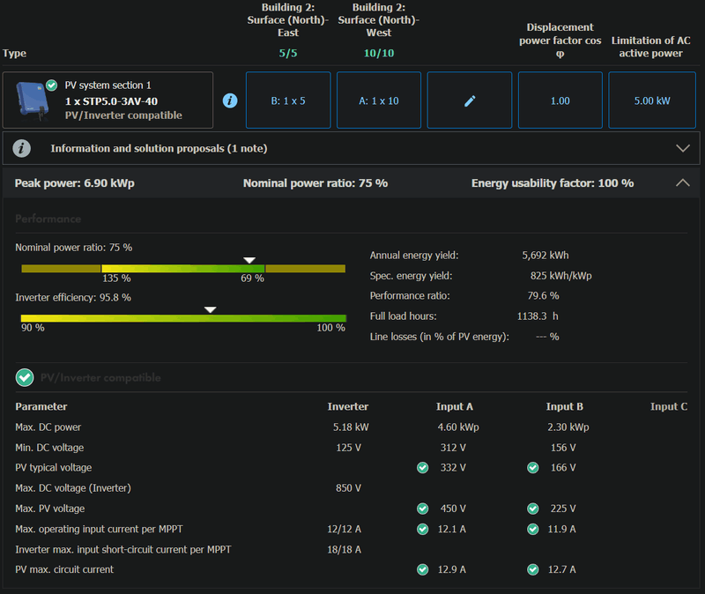The width and height of the screenshot is (705, 594).
Task: Click the nominal power ratio marker
Action: tap(249, 260)
